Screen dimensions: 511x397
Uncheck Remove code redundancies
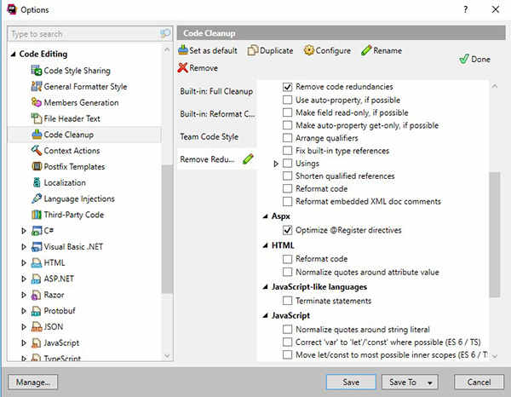(x=287, y=87)
